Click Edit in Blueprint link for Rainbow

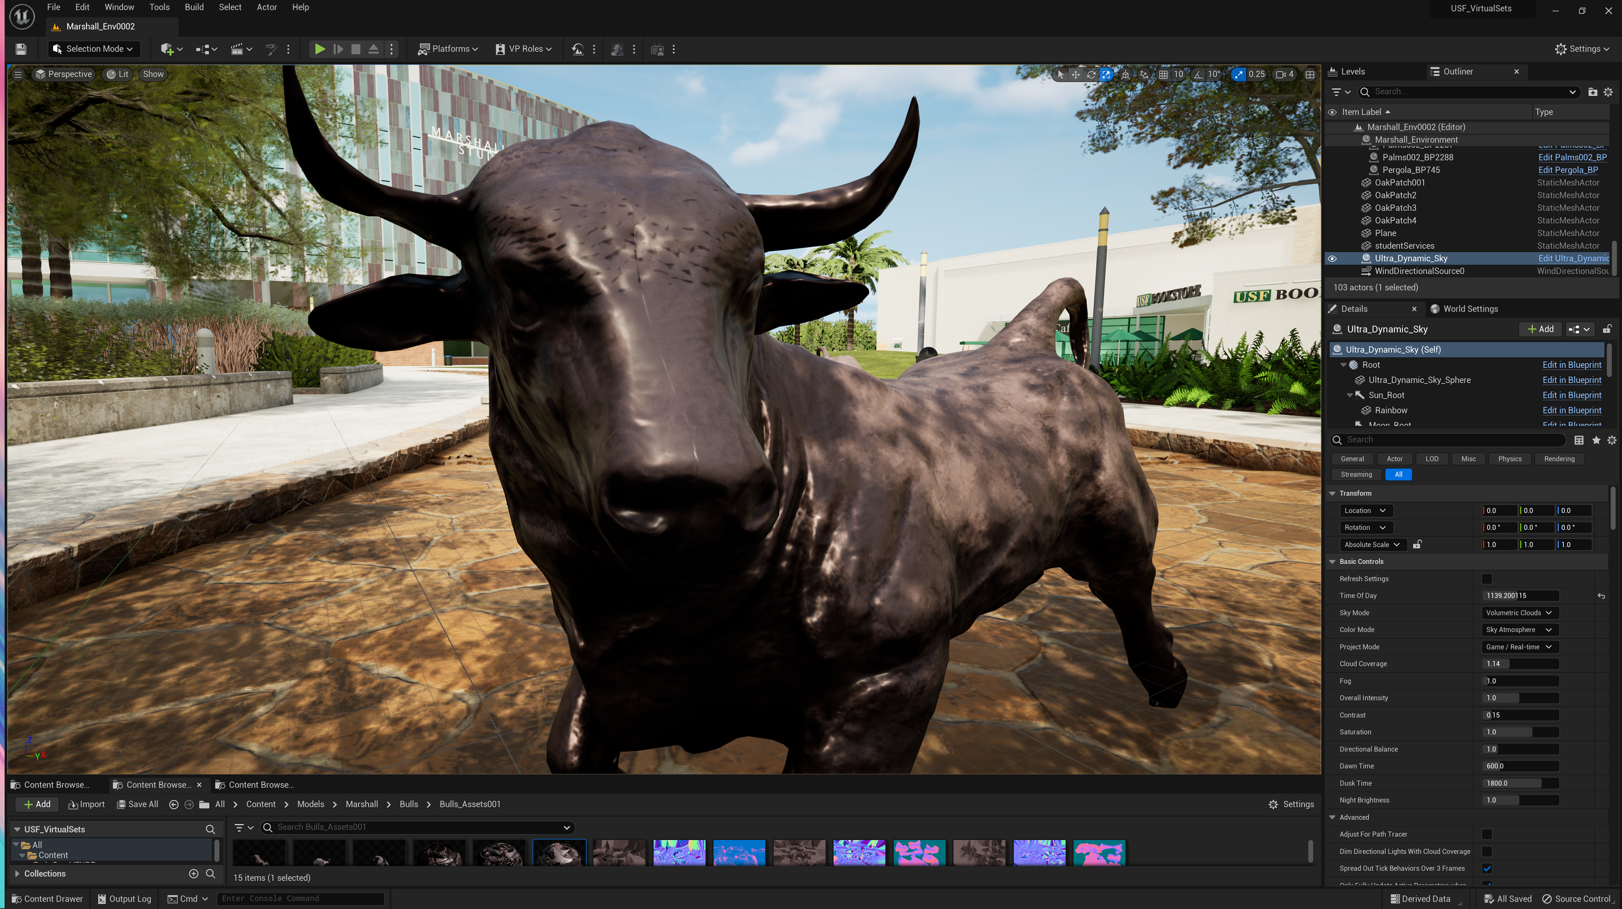(x=1572, y=410)
